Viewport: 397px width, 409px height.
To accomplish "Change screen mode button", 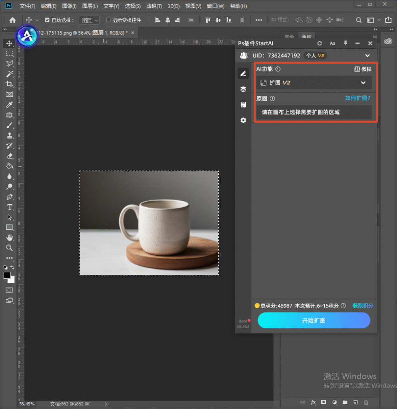I will point(10,300).
